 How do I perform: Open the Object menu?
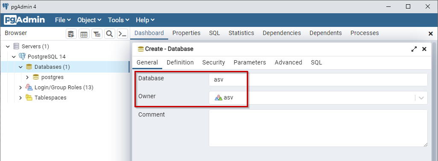[89, 20]
